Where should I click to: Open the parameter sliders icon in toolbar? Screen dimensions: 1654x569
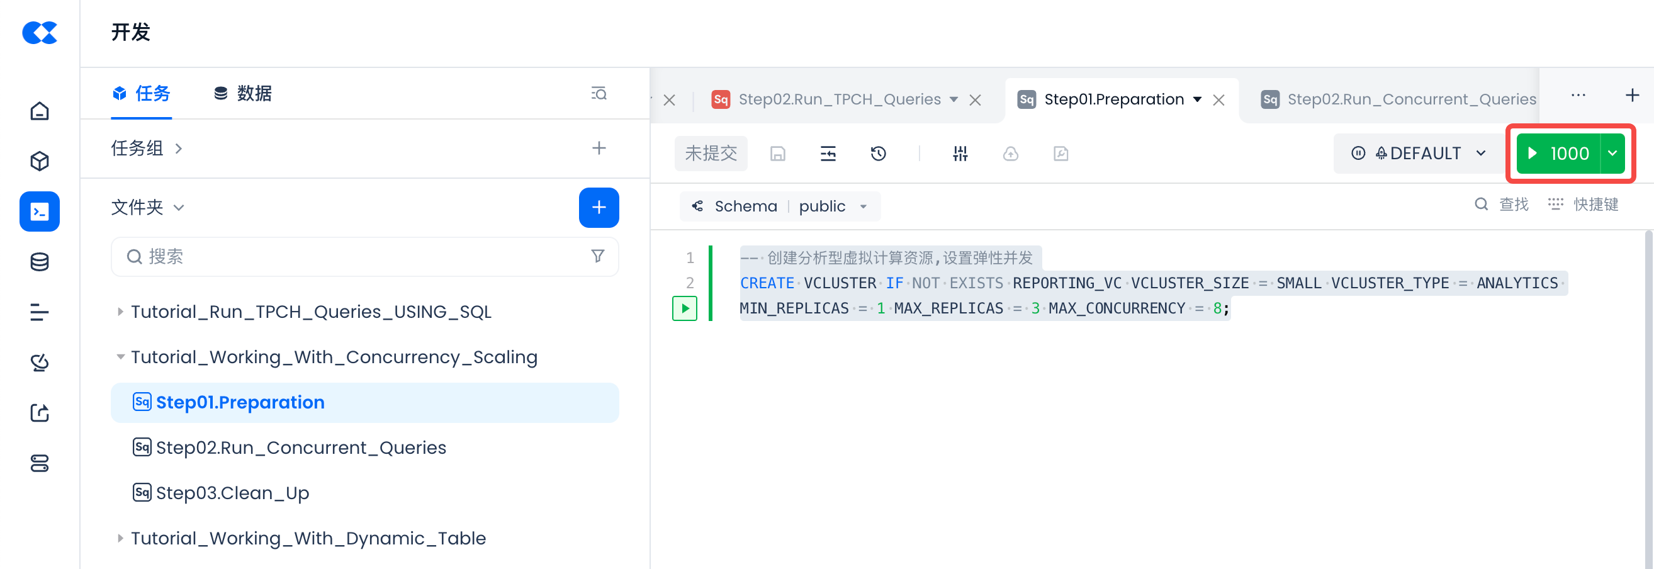pyautogui.click(x=960, y=154)
